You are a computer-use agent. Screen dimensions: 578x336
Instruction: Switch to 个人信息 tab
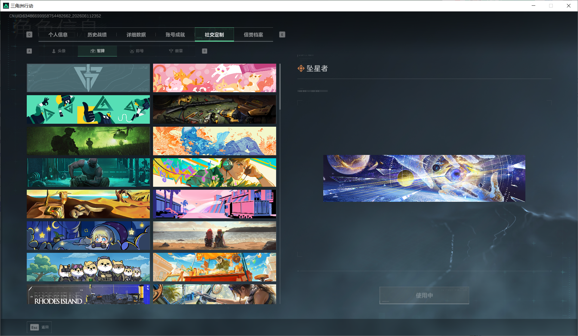58,35
